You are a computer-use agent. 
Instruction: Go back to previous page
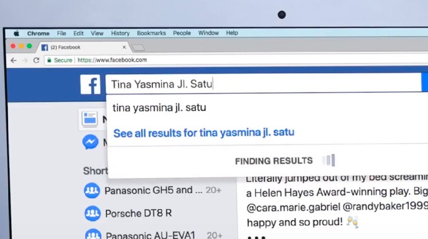tap(14, 60)
